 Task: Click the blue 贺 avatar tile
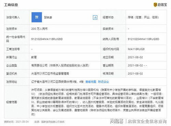(x=37, y=17)
